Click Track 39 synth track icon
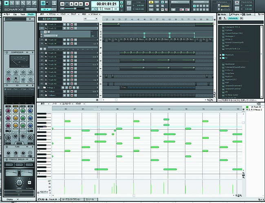This screenshot has height=203, width=265. tap(46, 68)
